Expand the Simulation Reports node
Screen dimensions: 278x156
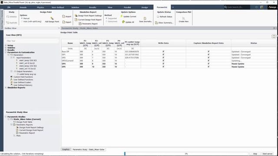point(6,88)
